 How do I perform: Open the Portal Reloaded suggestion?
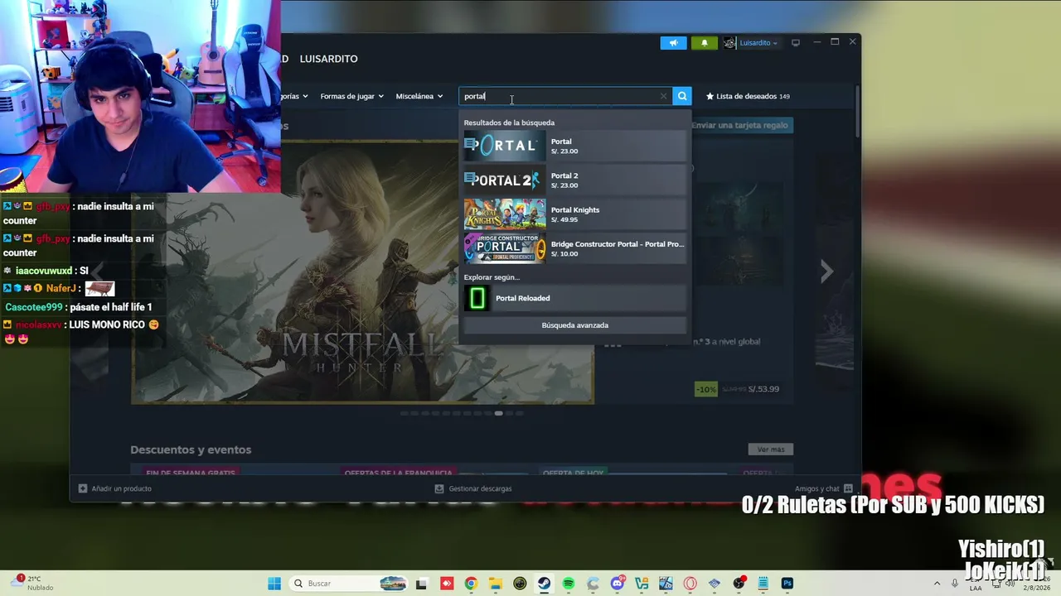(x=574, y=298)
